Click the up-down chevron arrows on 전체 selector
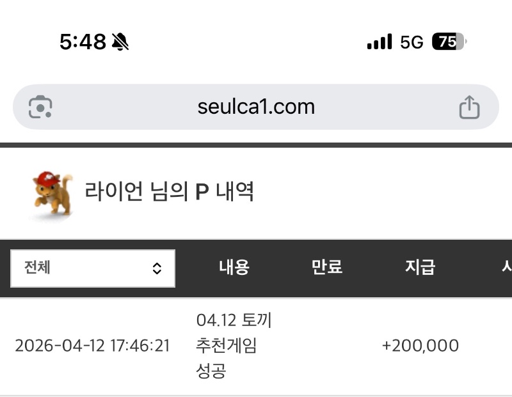Image resolution: width=512 pixels, height=397 pixels. click(x=157, y=269)
